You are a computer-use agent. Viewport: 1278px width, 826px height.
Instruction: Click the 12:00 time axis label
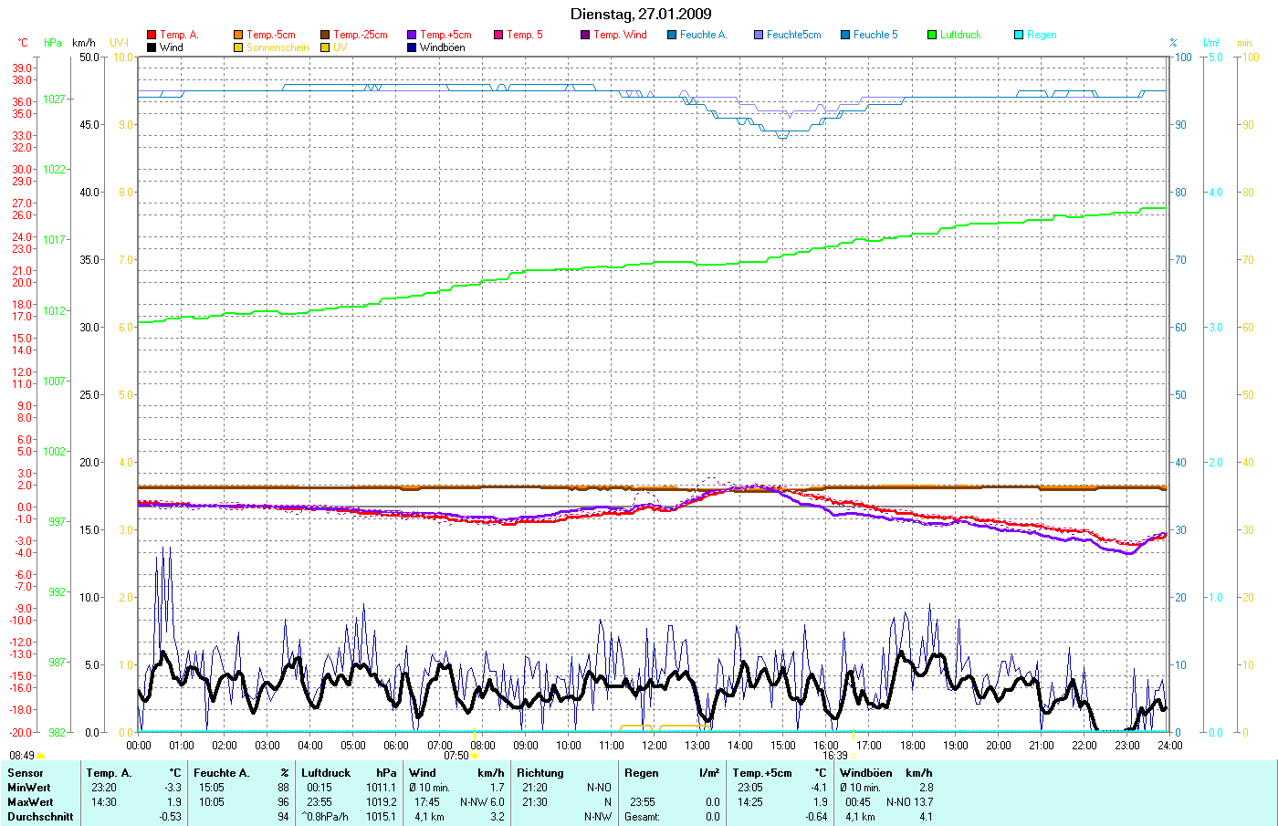(655, 746)
